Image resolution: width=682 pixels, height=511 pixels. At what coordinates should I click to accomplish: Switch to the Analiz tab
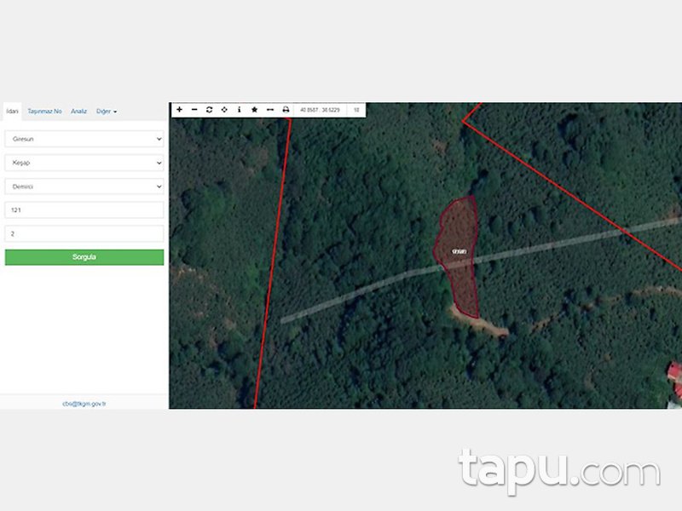point(78,112)
